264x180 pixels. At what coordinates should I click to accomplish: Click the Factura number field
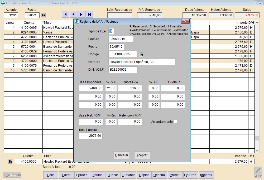pyautogui.click(x=121, y=39)
